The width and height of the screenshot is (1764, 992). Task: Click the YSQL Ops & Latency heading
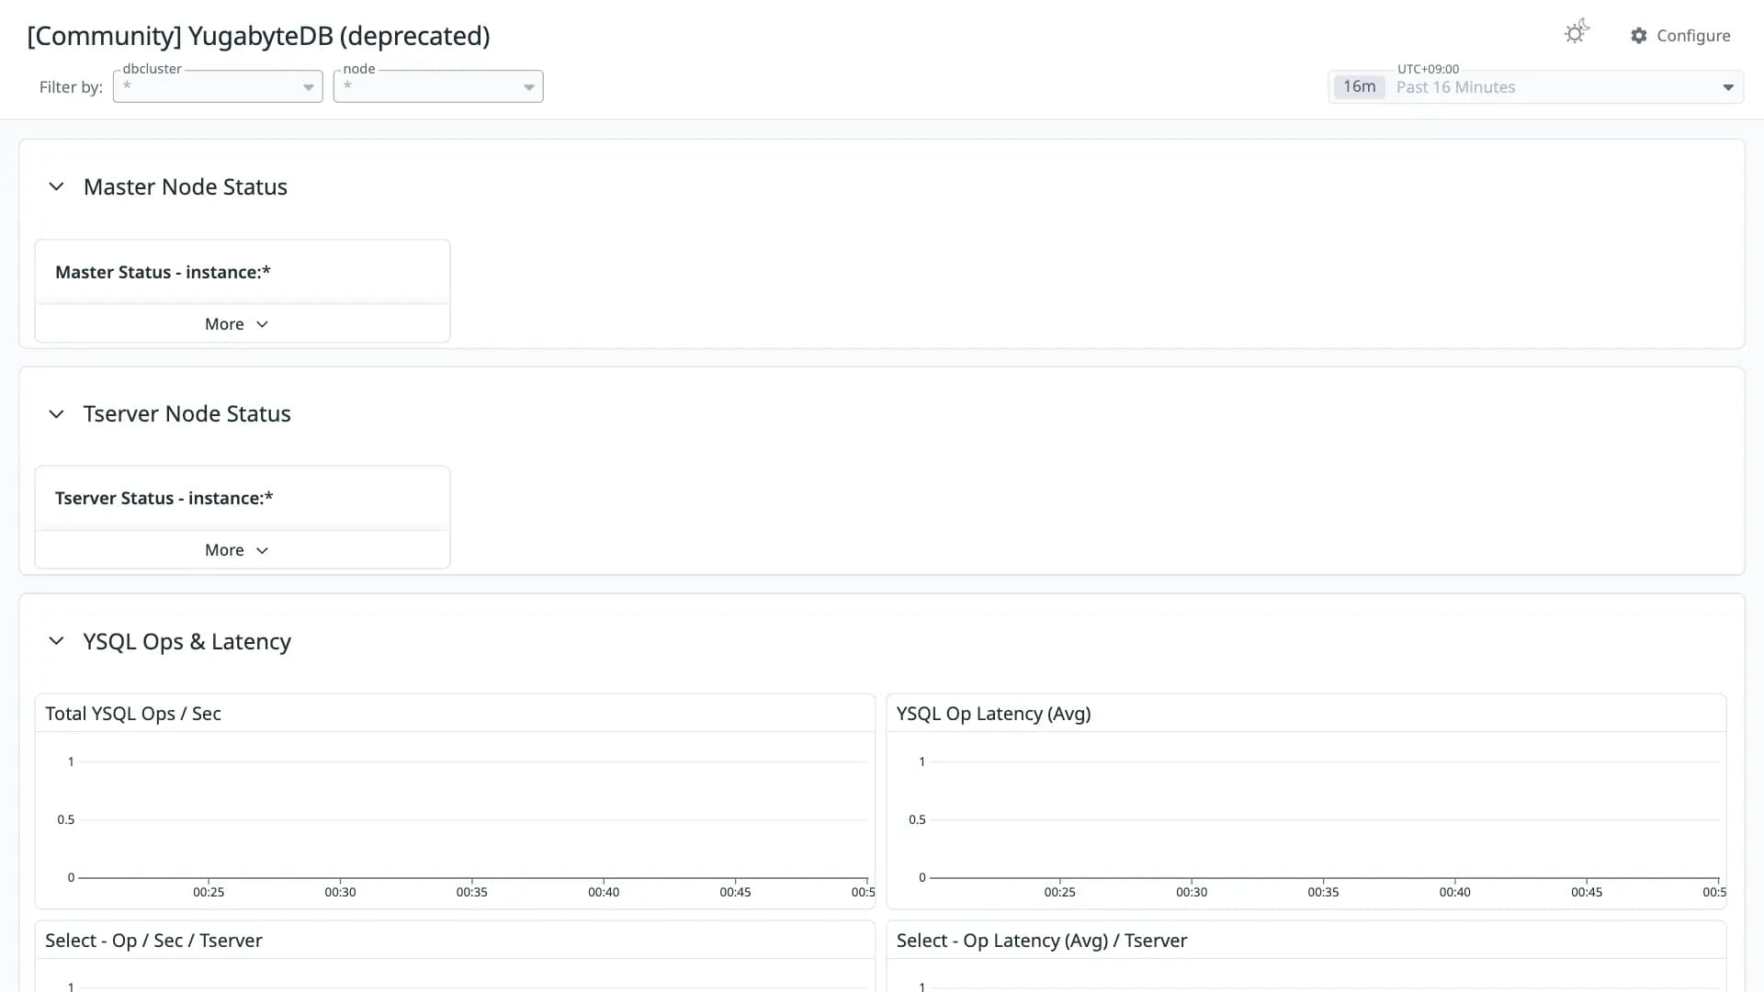[x=187, y=641]
